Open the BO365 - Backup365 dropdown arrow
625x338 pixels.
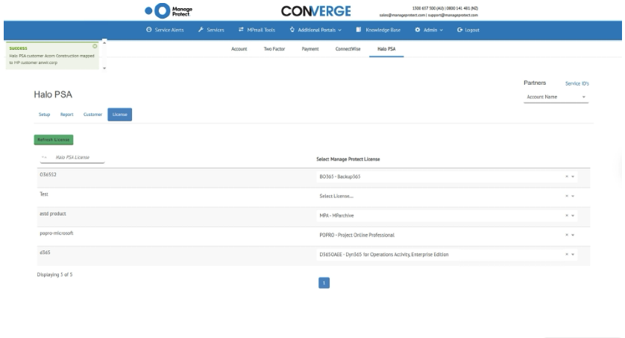(x=573, y=176)
